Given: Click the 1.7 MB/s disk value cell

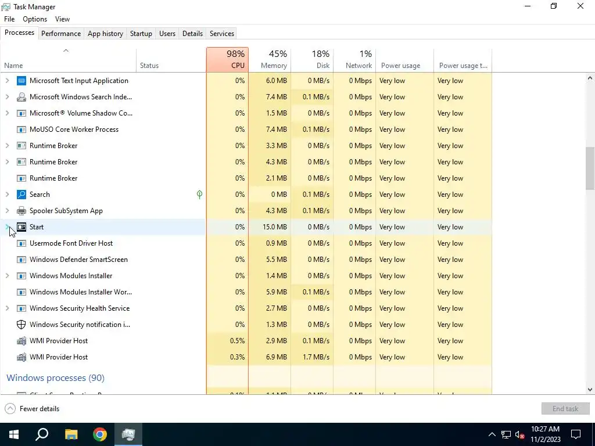Looking at the screenshot, I should (x=312, y=357).
